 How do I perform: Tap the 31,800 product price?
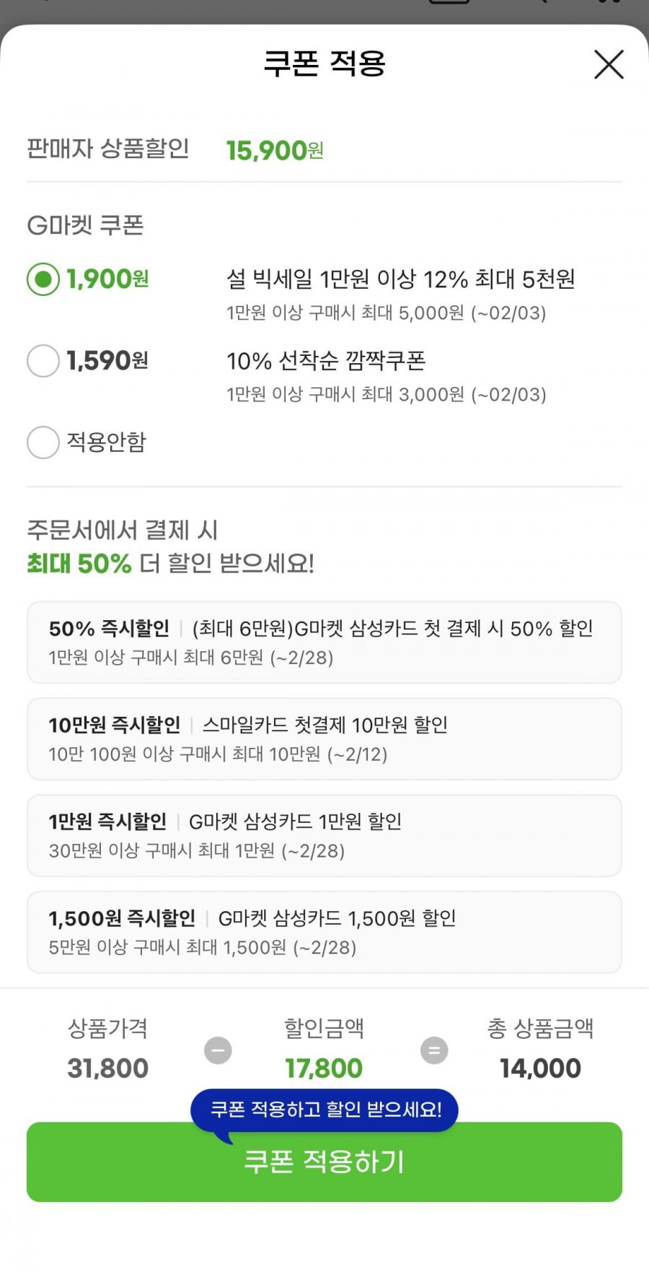coord(108,1068)
